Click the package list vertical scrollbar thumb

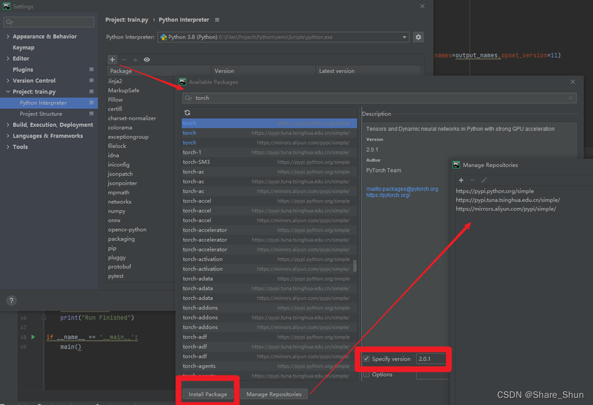click(355, 265)
